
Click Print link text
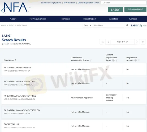pyautogui.click(x=144, y=26)
